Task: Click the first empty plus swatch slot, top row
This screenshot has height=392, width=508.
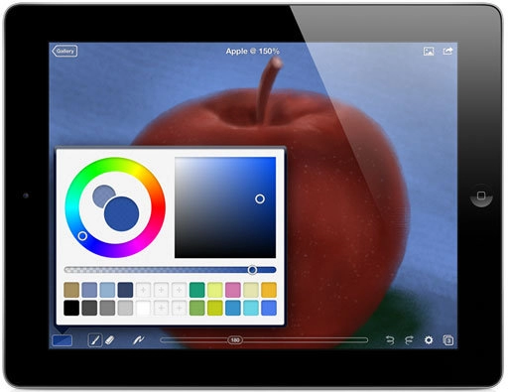Action: tap(143, 290)
